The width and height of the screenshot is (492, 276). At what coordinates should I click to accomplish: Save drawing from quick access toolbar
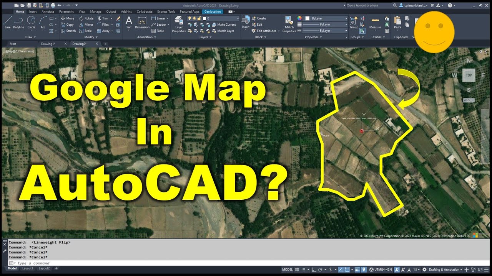pos(29,5)
